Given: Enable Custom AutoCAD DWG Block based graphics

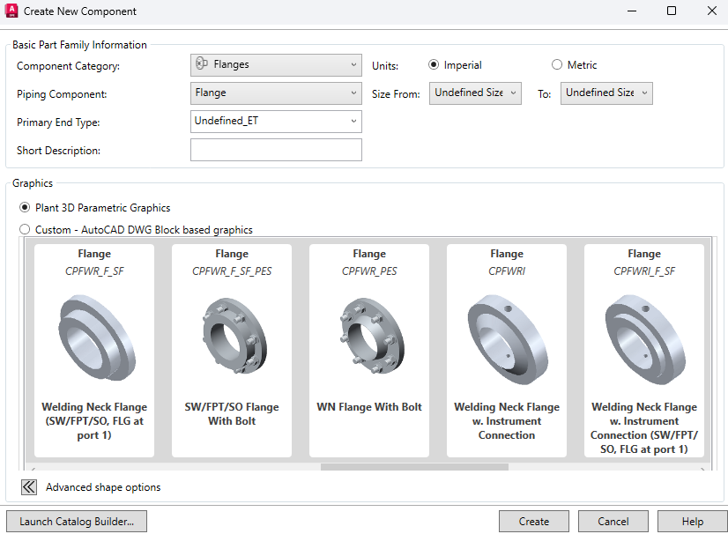Looking at the screenshot, I should point(25,230).
